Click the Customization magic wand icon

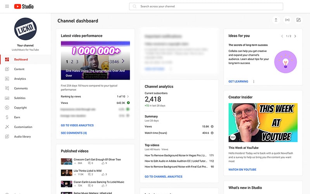7,127
